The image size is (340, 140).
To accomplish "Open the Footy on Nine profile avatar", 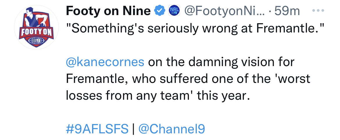I will pyautogui.click(x=36, y=27).
